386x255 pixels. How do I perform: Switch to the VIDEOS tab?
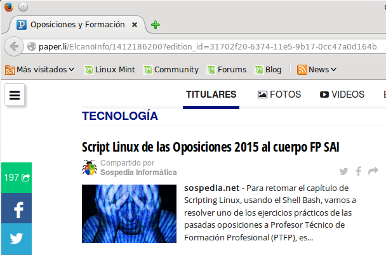pyautogui.click(x=342, y=95)
